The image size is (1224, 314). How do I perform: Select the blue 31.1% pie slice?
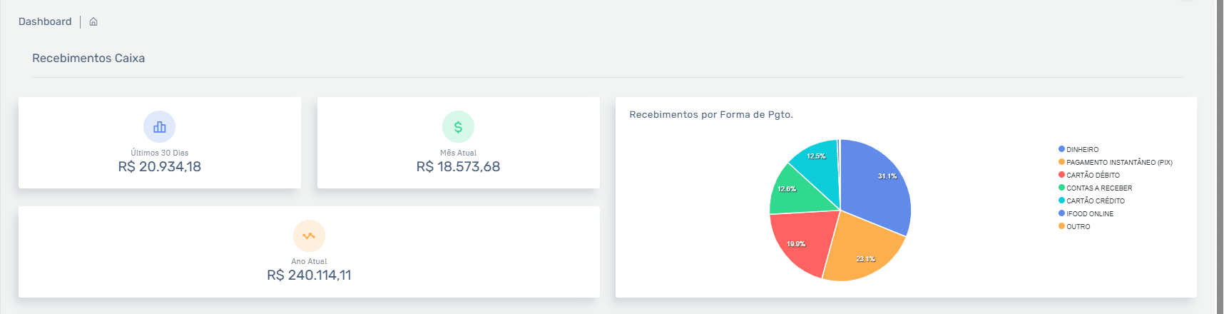(877, 186)
